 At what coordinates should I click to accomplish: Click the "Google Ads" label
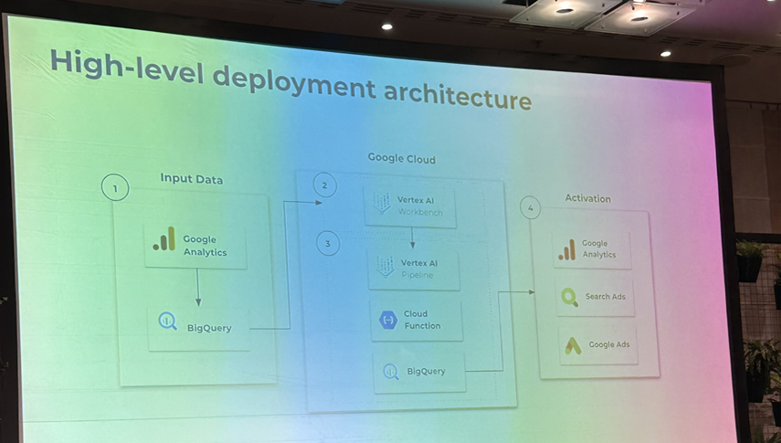(x=608, y=344)
